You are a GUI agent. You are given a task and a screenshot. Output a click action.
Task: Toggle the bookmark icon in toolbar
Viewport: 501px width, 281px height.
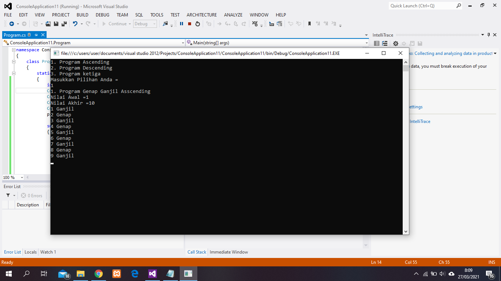click(x=310, y=24)
